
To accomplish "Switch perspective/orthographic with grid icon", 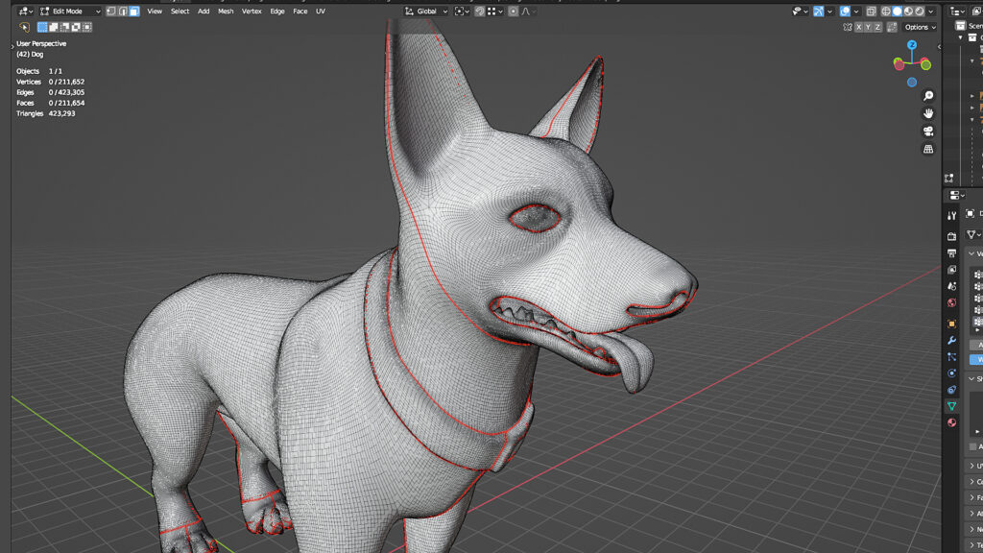I will click(x=928, y=149).
